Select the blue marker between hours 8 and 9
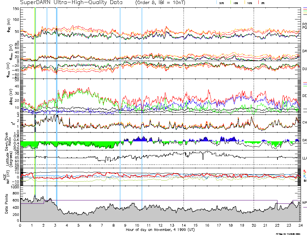The height and width of the screenshot is (235, 307). click(x=120, y=101)
